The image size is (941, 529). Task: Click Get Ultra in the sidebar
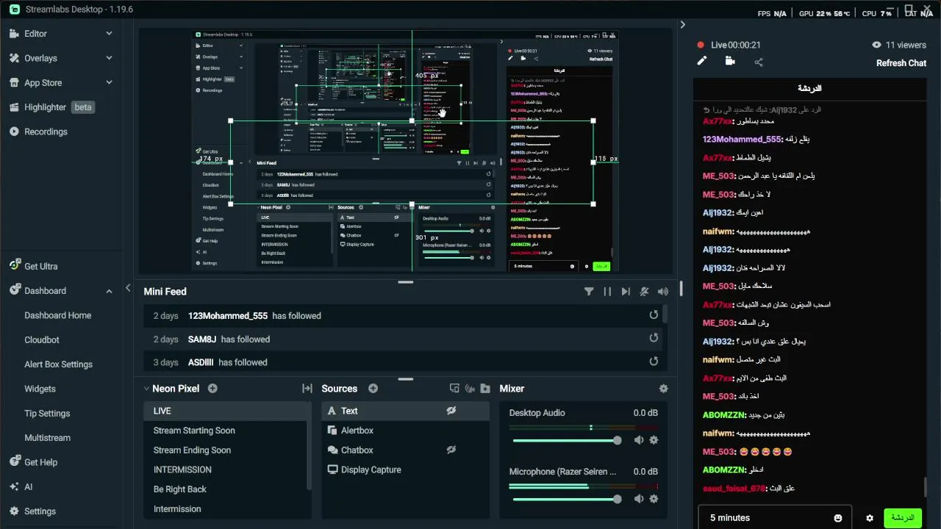[x=40, y=267]
